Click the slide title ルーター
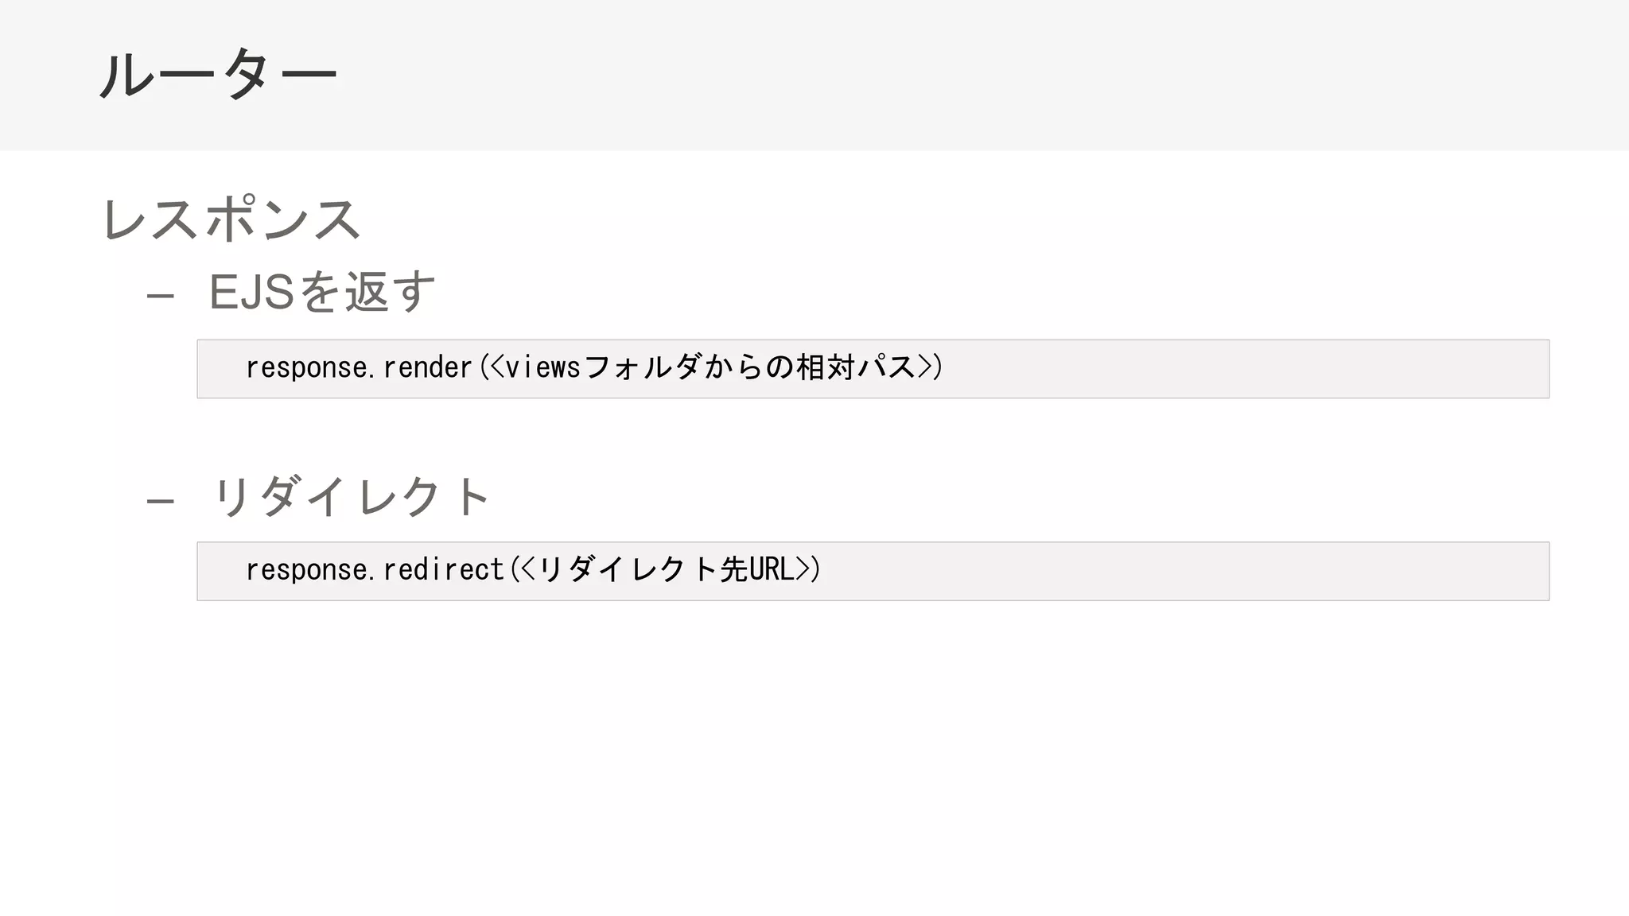 (x=218, y=74)
